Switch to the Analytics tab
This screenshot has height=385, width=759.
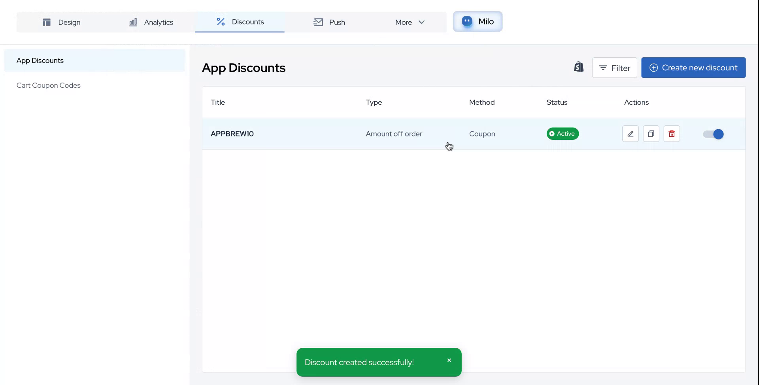[151, 22]
